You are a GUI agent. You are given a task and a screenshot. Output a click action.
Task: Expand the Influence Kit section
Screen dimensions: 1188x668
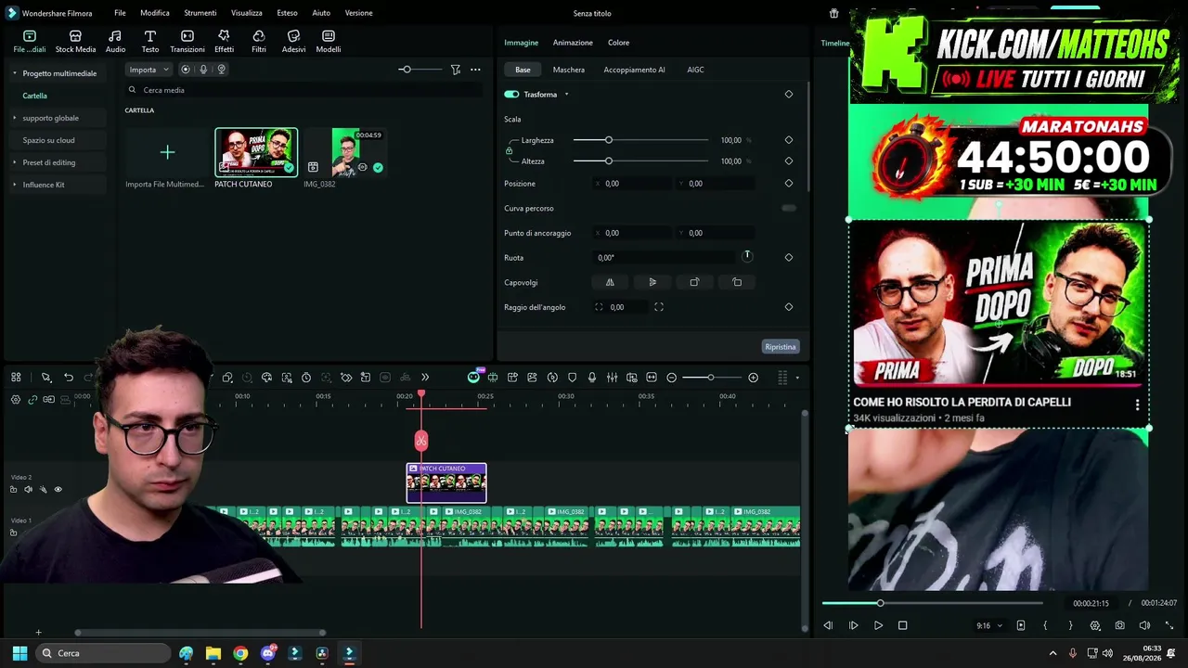pyautogui.click(x=14, y=185)
